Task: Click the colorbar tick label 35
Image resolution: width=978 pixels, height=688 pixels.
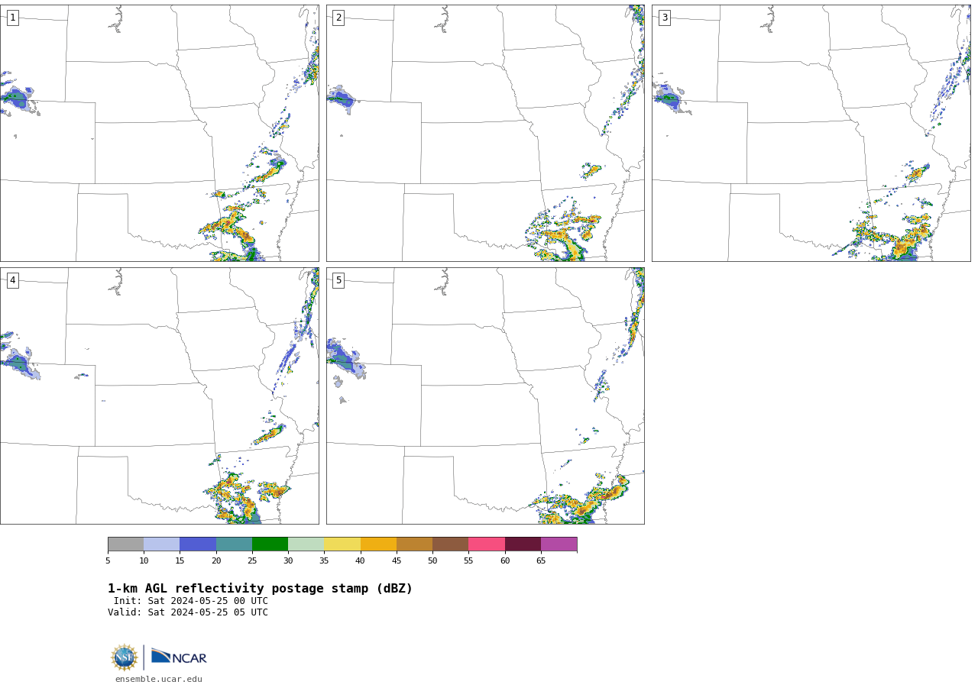Action: 324,561
